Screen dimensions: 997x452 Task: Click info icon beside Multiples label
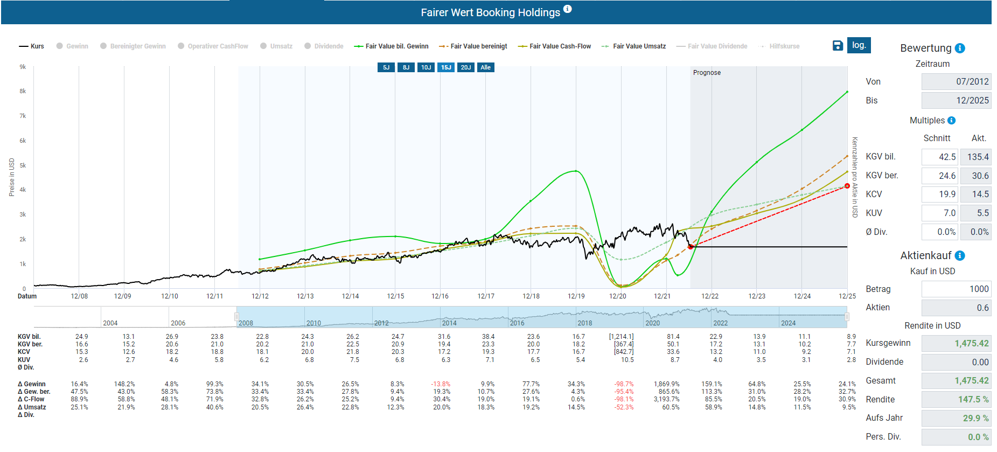coord(951,121)
